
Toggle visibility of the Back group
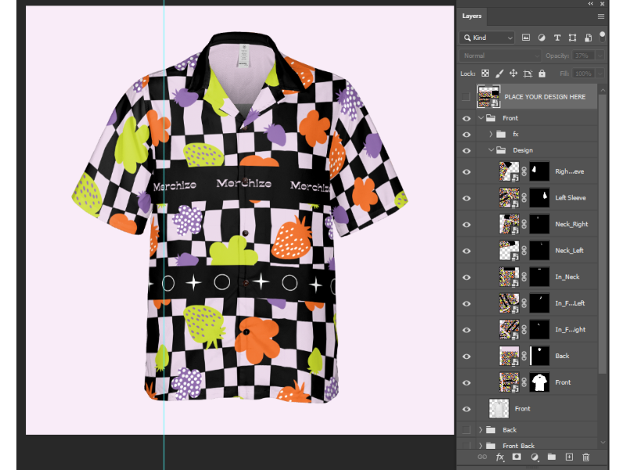466,430
